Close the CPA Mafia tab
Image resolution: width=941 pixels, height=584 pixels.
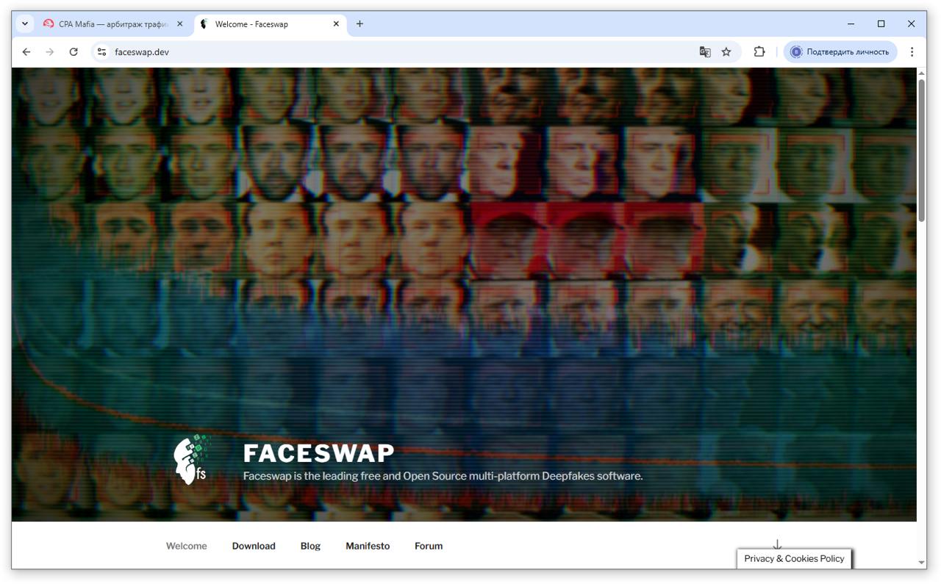coord(180,24)
